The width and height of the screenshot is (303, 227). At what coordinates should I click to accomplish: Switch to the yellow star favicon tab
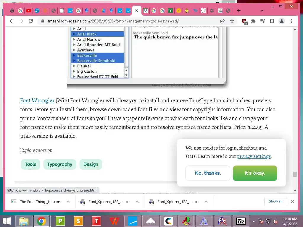point(187,11)
